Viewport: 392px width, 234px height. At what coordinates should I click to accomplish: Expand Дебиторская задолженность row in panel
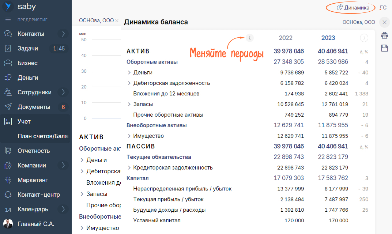[x=129, y=83]
